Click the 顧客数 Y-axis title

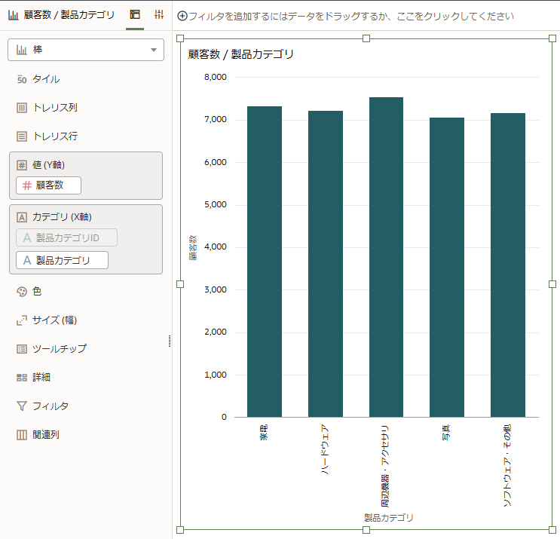pyautogui.click(x=193, y=247)
